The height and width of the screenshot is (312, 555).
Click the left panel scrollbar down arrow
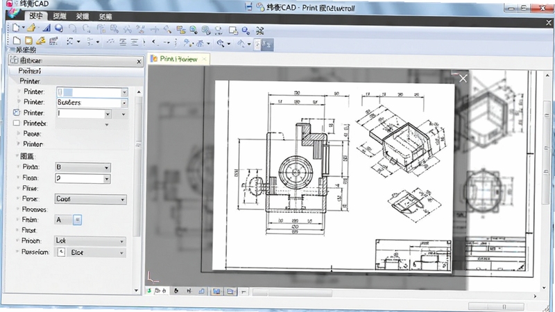pyautogui.click(x=136, y=291)
